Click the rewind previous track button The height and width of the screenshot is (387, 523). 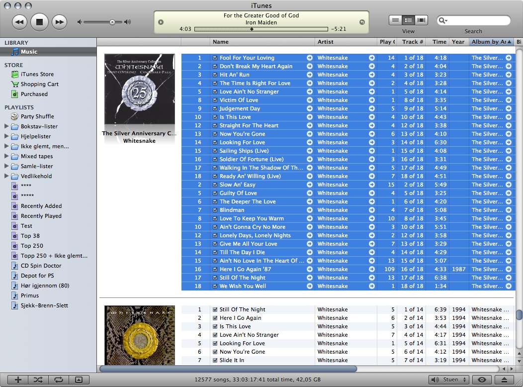(20, 22)
